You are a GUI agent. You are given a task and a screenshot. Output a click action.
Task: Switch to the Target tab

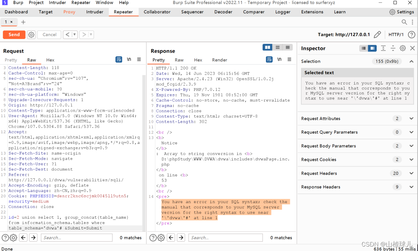point(46,12)
